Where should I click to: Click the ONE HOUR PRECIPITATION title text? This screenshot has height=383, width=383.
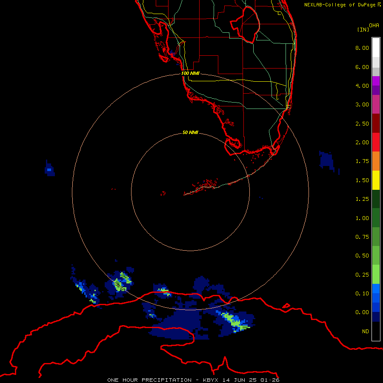(x=149, y=380)
